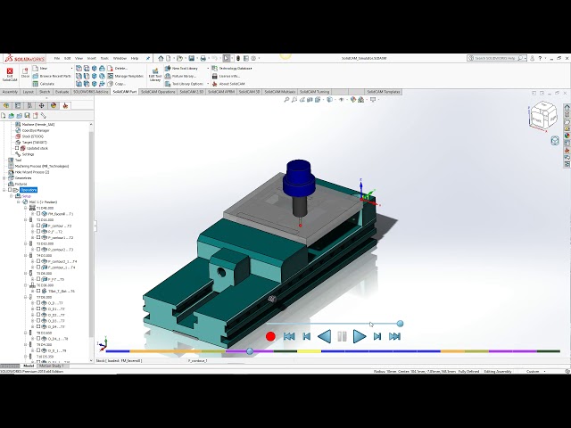Click the Close part icon

point(25,73)
